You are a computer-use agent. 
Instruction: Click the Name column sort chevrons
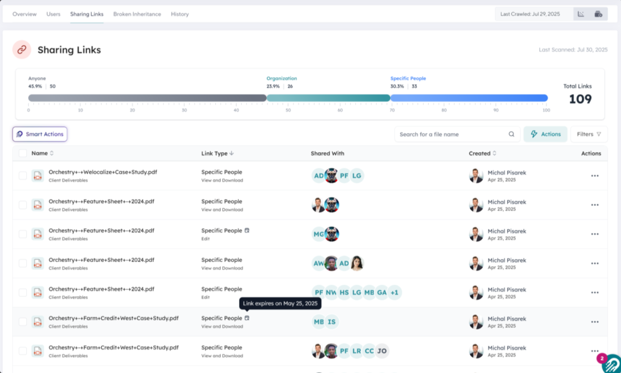click(52, 153)
